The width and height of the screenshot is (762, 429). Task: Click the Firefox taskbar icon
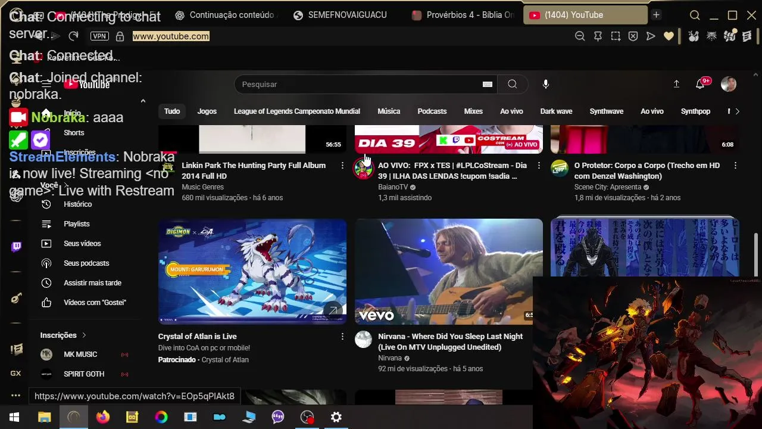point(103,417)
